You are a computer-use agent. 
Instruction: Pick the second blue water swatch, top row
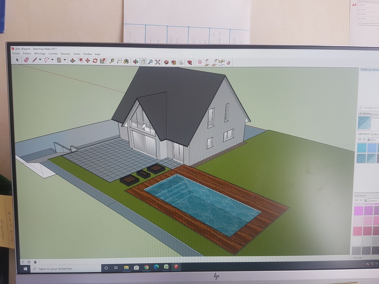coord(371,148)
